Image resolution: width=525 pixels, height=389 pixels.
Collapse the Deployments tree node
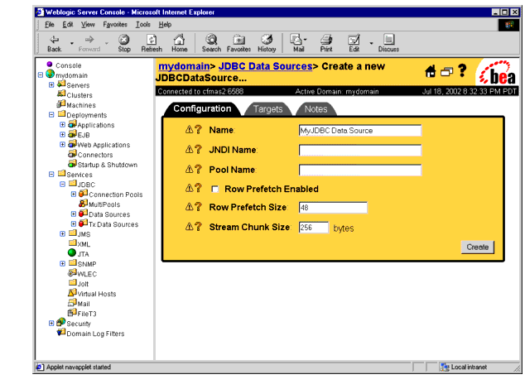point(51,115)
